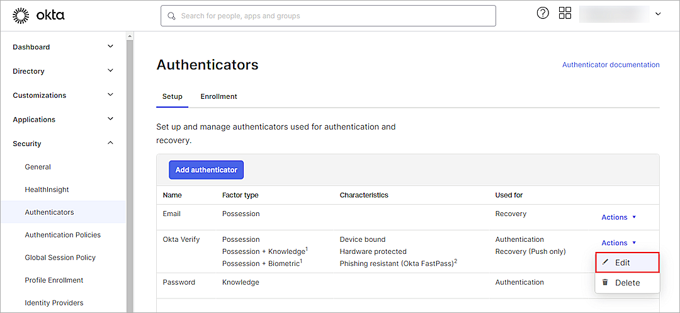Click the Name column header
The image size is (680, 313).
(x=172, y=195)
